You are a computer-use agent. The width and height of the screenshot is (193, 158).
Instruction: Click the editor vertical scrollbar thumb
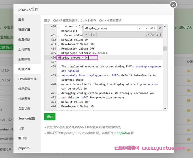pos(165,48)
